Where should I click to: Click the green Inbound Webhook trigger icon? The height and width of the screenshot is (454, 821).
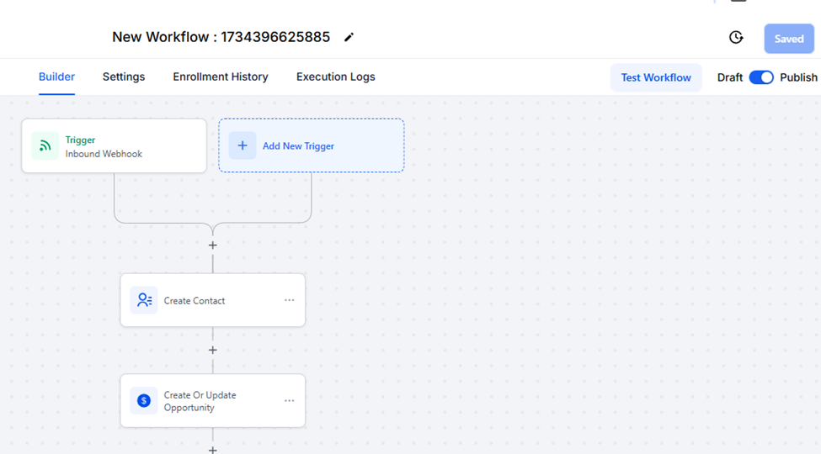click(45, 146)
